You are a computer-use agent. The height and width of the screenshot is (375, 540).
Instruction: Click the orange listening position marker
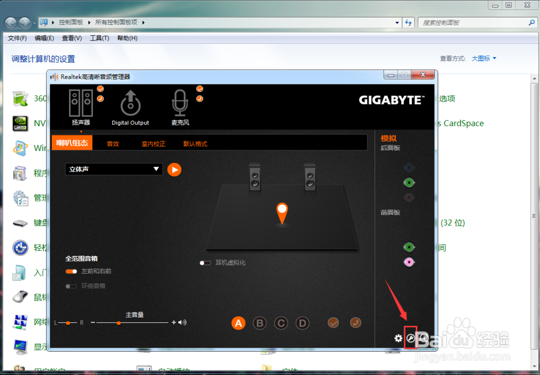pyautogui.click(x=282, y=213)
